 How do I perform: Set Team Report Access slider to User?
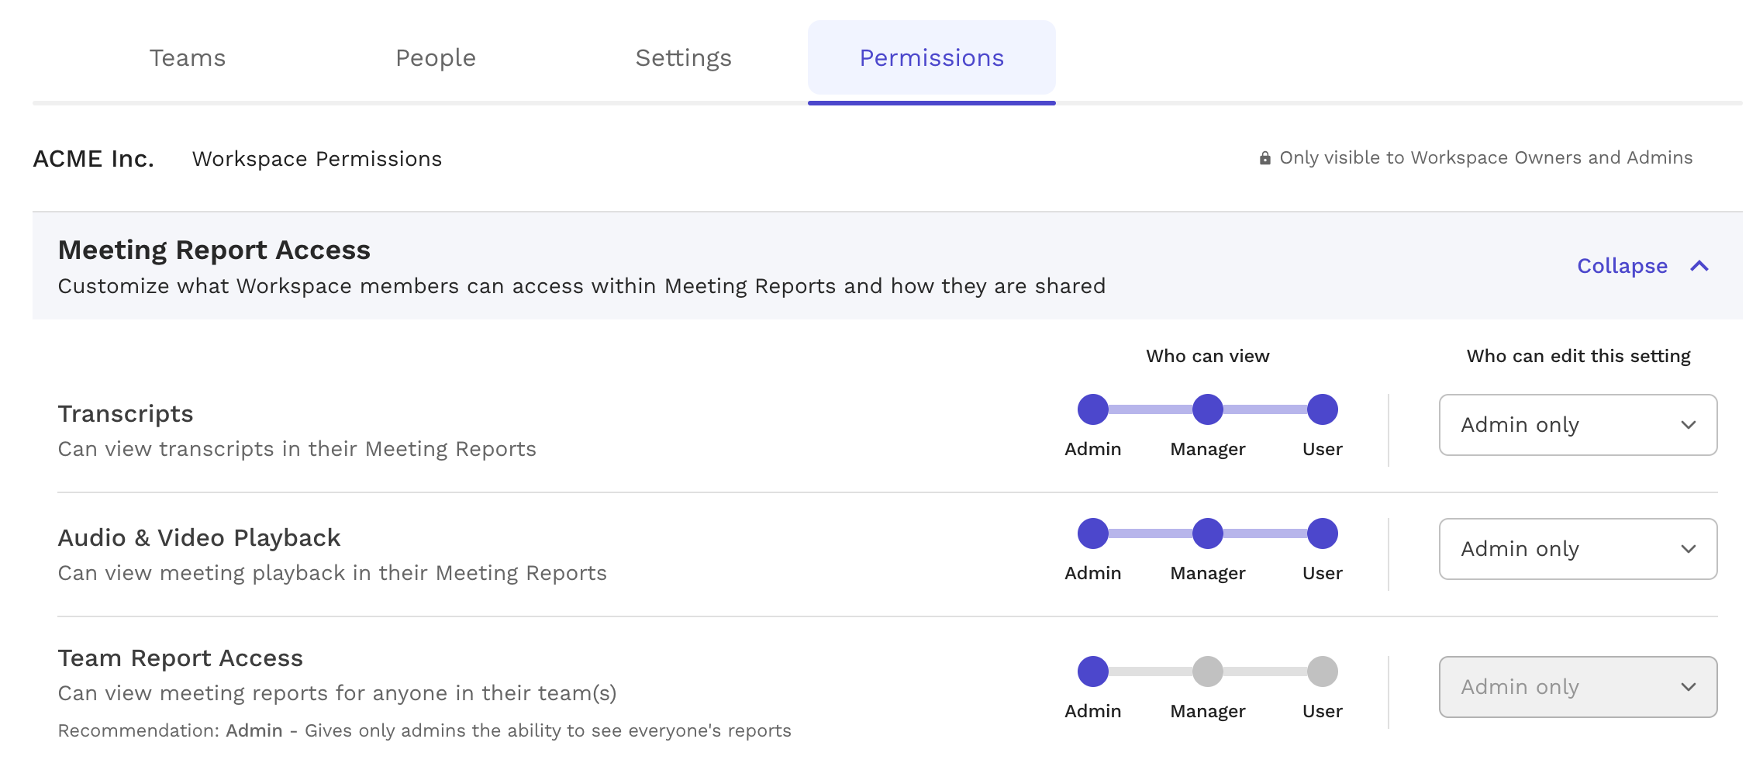click(x=1323, y=672)
